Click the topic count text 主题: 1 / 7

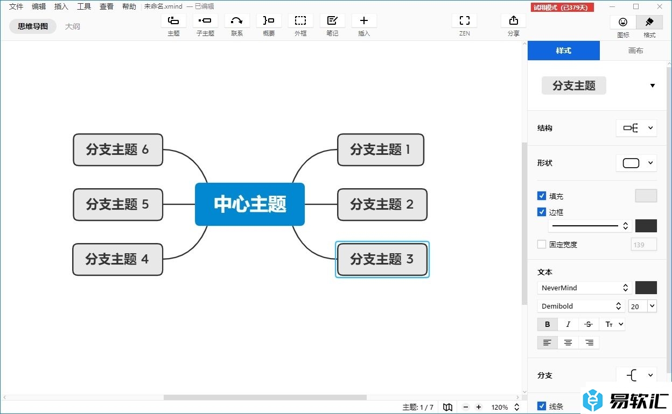(x=418, y=408)
